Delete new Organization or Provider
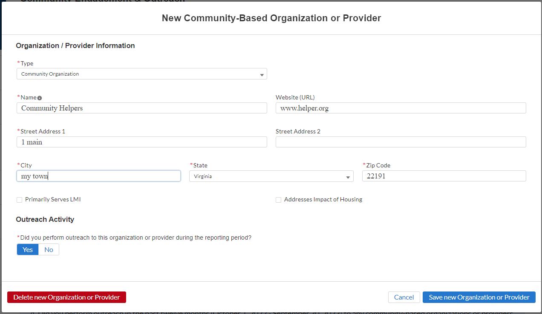 point(66,297)
